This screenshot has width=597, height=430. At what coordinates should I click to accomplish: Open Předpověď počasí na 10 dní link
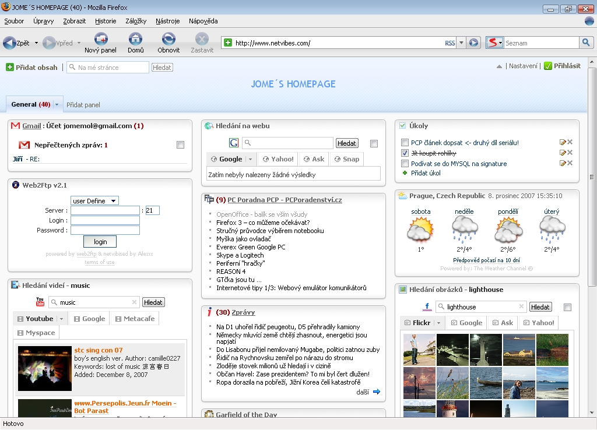tap(486, 260)
